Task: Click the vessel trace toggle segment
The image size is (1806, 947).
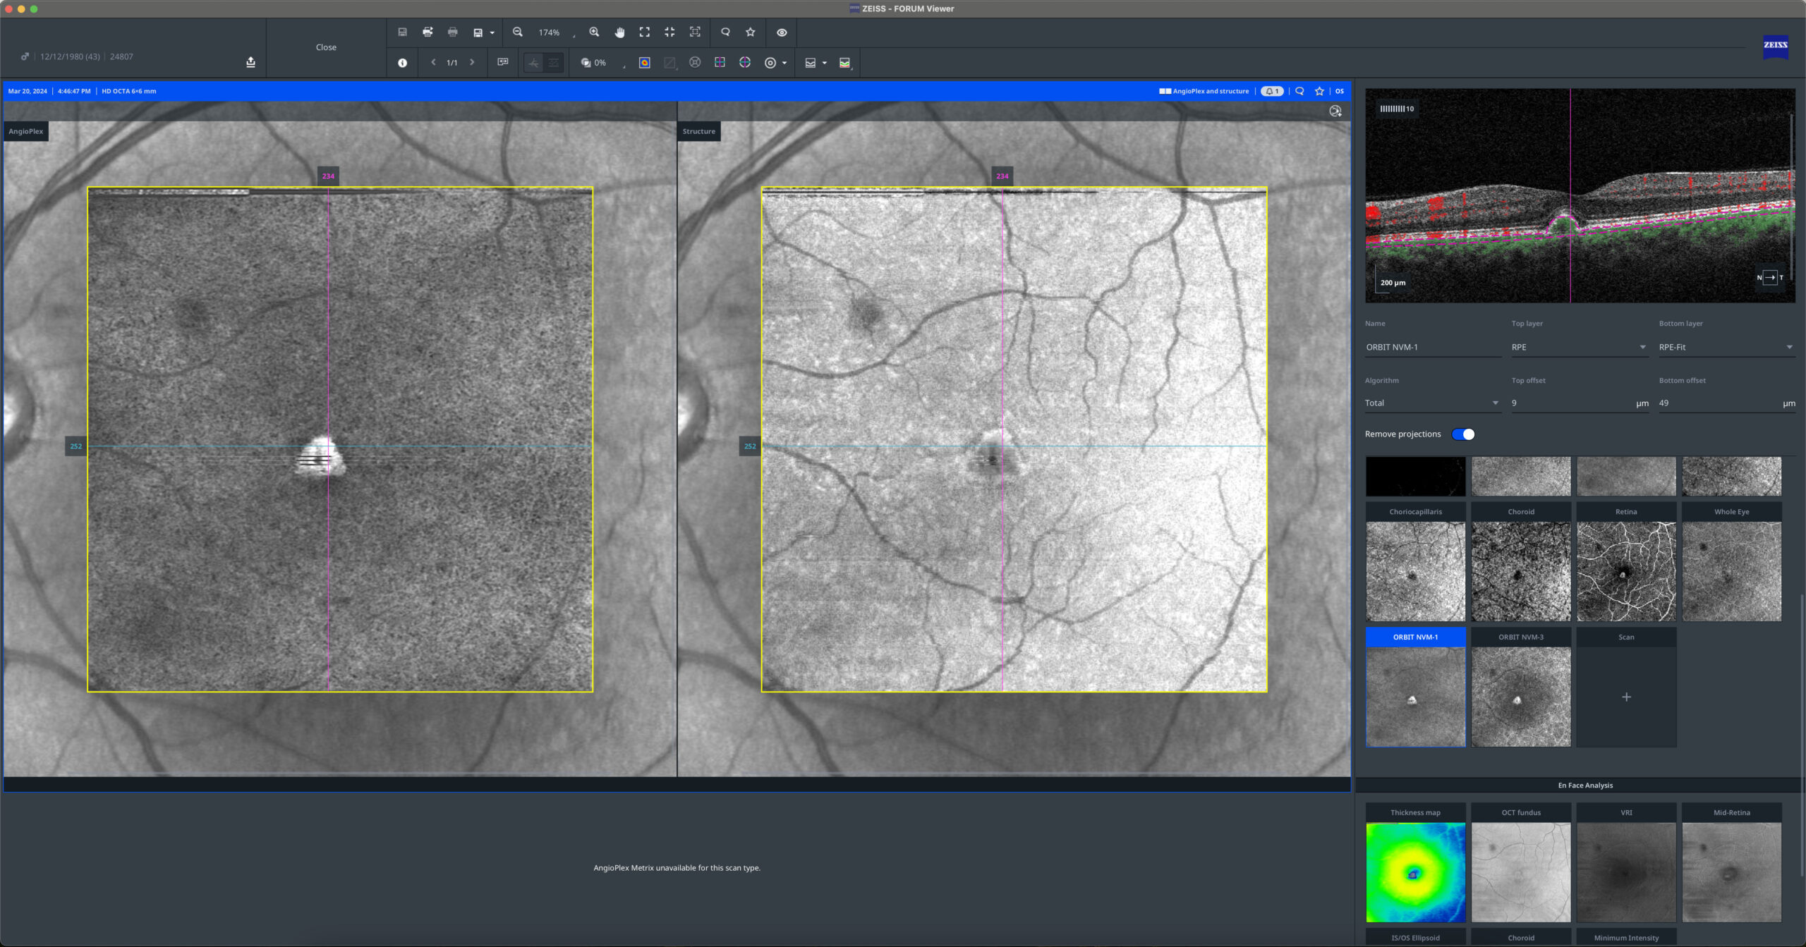Action: (x=534, y=63)
